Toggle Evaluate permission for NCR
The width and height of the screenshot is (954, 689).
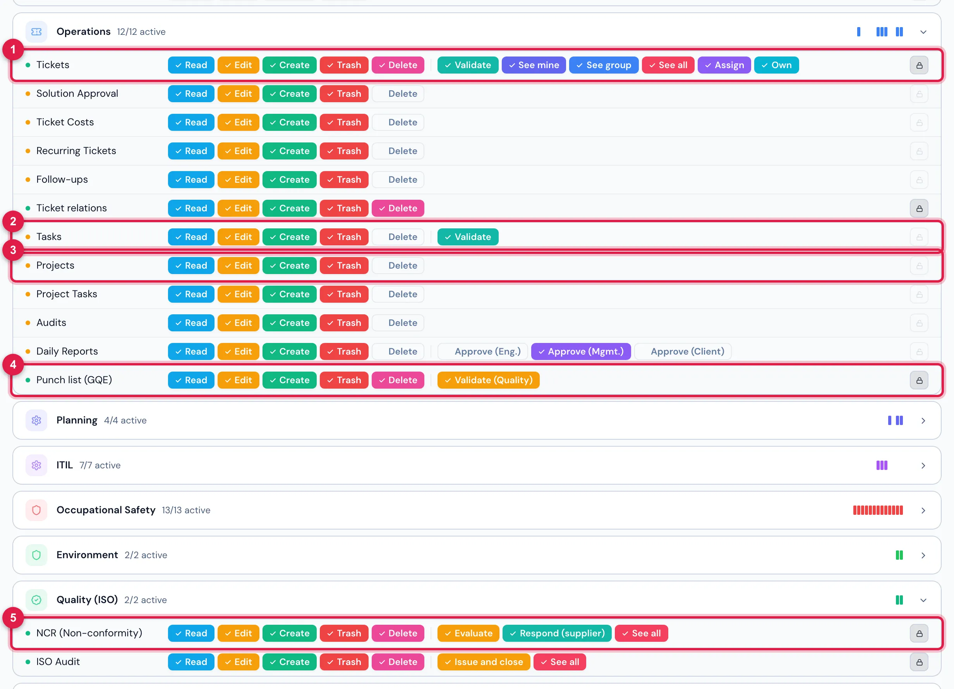coord(468,634)
